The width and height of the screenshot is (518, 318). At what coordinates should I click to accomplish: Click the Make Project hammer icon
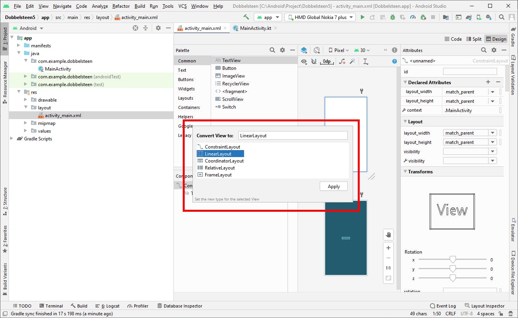pyautogui.click(x=246, y=17)
